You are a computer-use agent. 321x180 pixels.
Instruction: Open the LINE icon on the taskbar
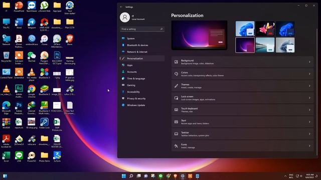160,176
